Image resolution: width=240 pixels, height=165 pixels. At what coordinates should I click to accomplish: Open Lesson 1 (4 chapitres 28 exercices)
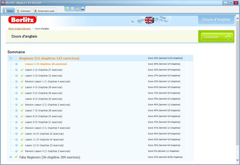click(x=46, y=64)
